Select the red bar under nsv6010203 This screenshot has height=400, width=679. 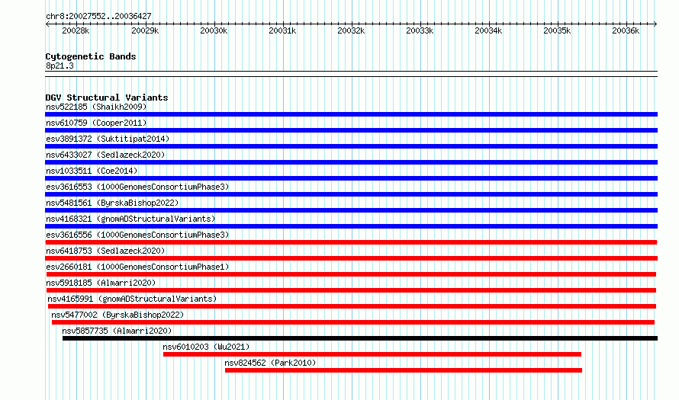[x=372, y=354]
